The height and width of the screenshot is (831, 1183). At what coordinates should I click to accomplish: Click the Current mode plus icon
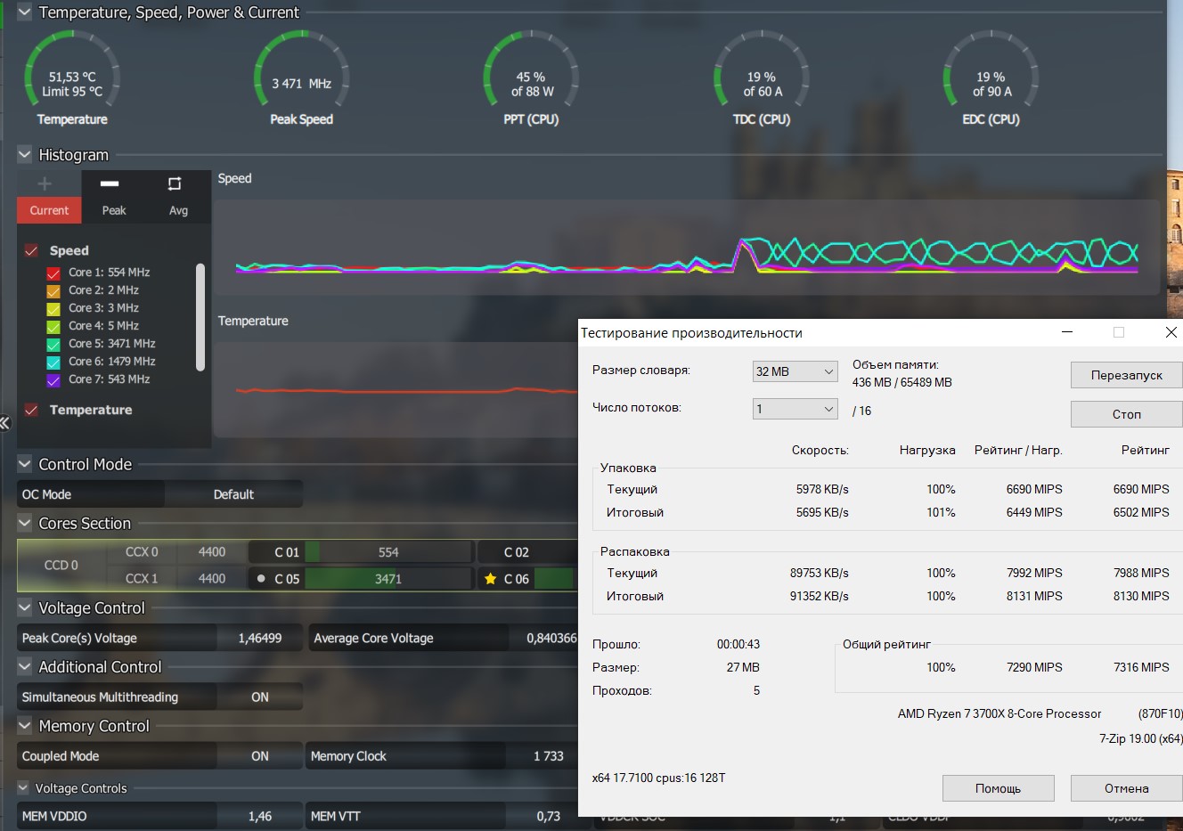[45, 184]
